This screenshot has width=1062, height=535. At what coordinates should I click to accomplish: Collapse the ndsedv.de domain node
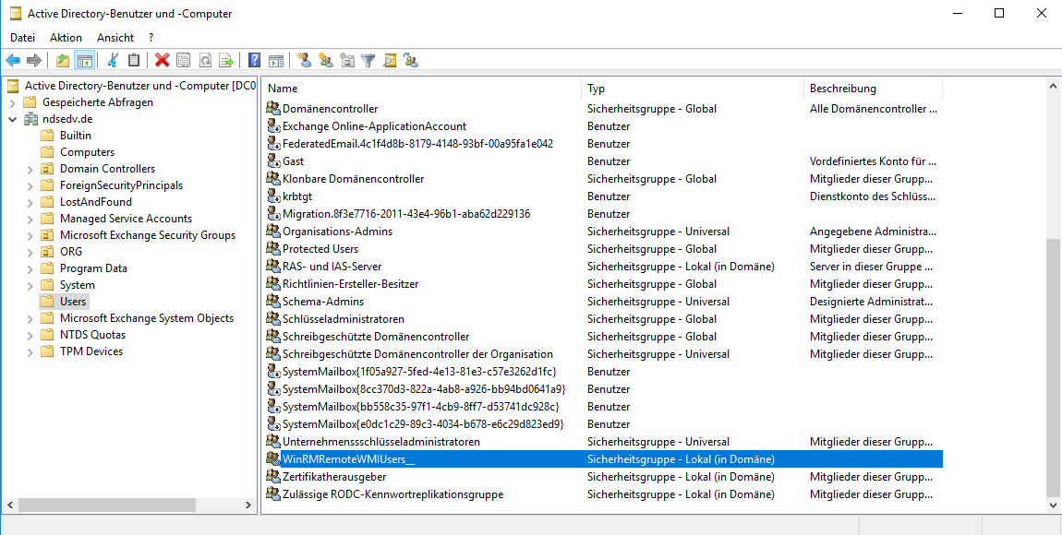tap(13, 119)
